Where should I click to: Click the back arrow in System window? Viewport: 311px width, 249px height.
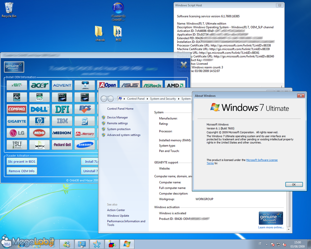(104, 99)
